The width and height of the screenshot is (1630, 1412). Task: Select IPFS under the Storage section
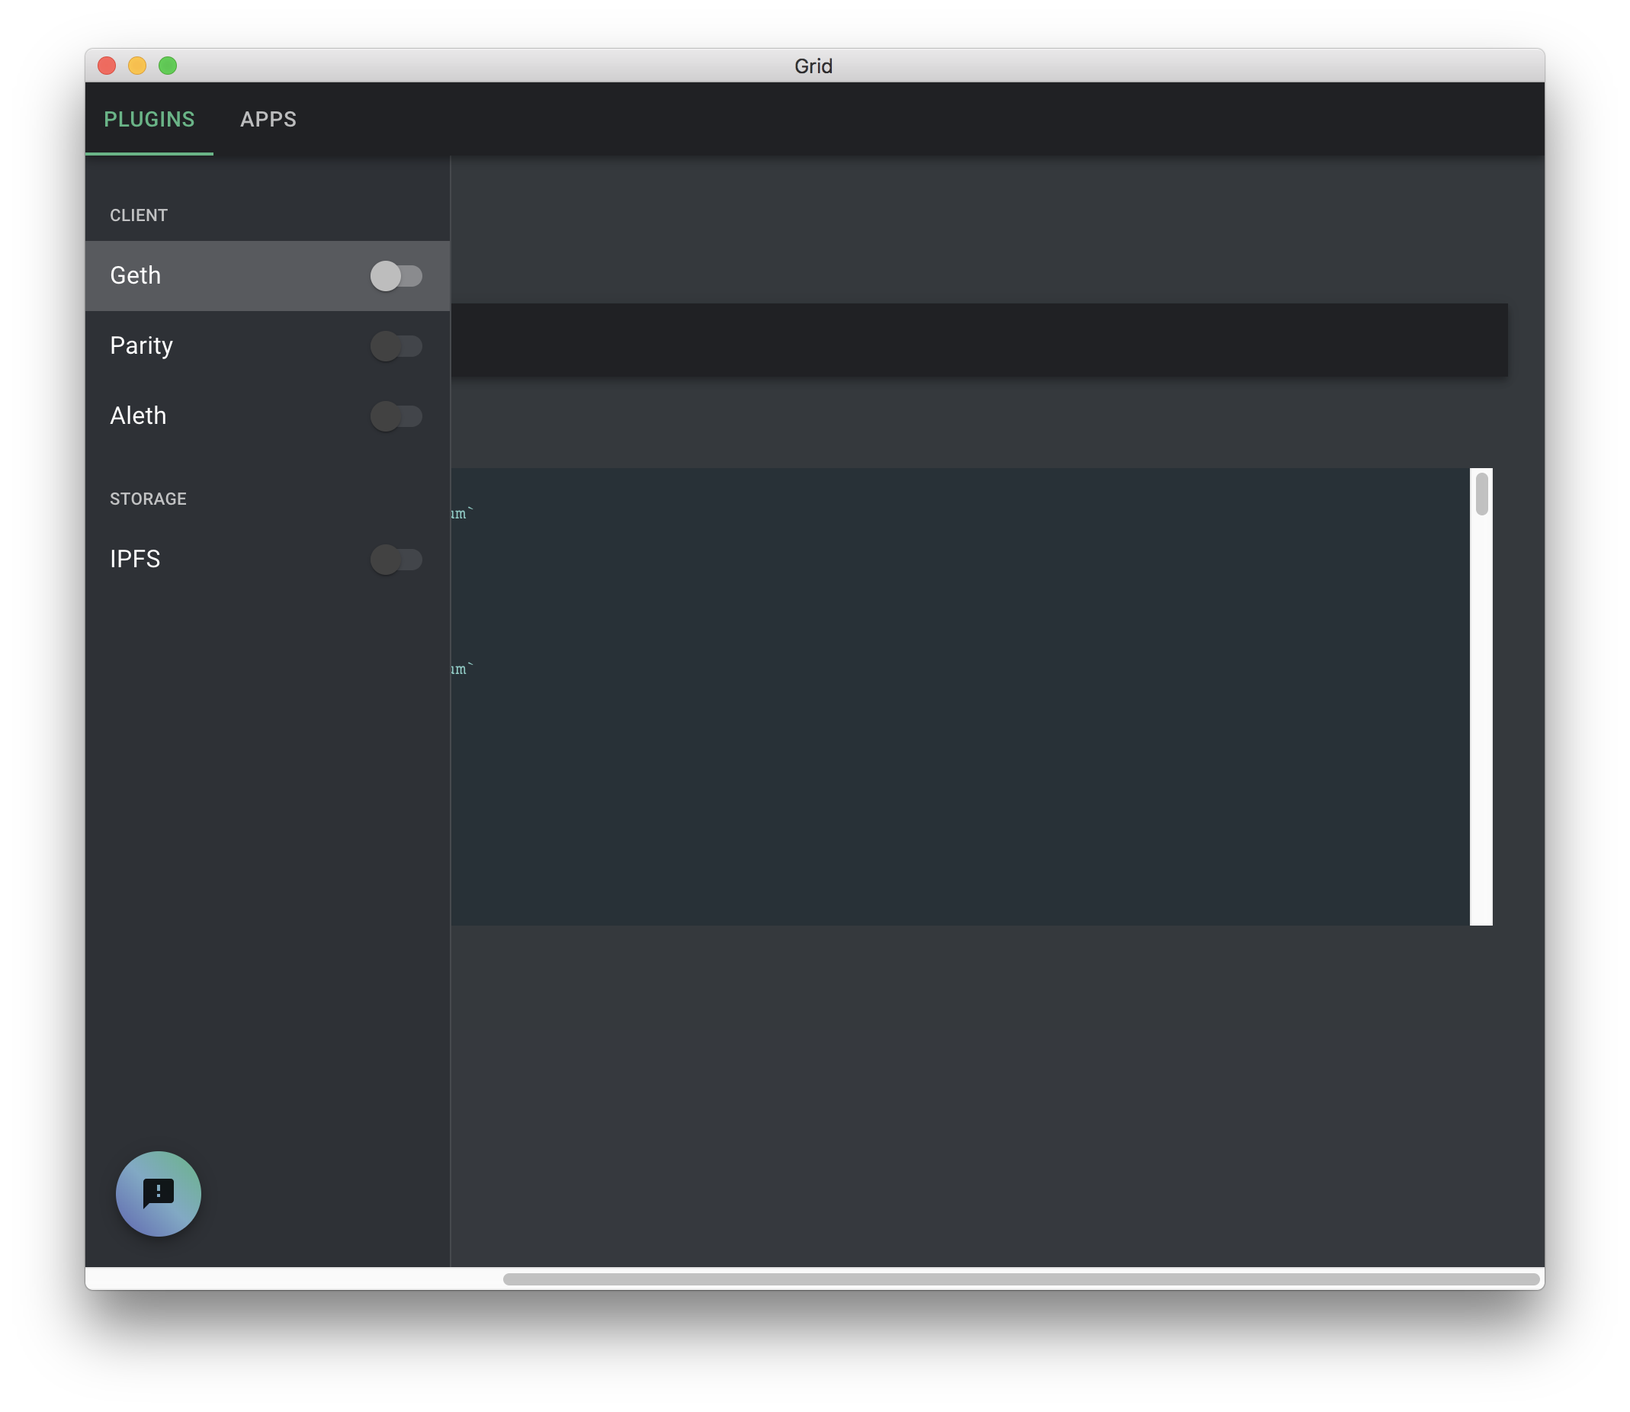[197, 560]
